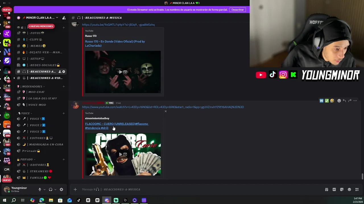Screen dimensions: 364x204
Task: Open the -DEJATE-VER channel
Action: click(x=41, y=52)
